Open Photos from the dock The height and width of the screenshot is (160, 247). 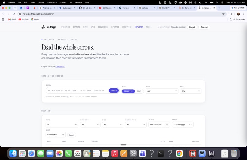point(59,154)
